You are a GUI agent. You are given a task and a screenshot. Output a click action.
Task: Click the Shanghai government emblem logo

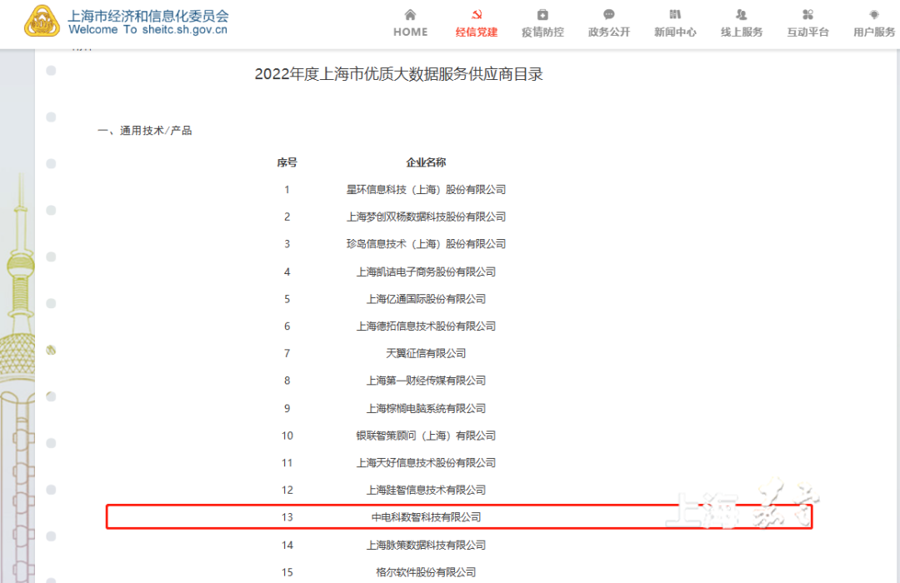40,22
